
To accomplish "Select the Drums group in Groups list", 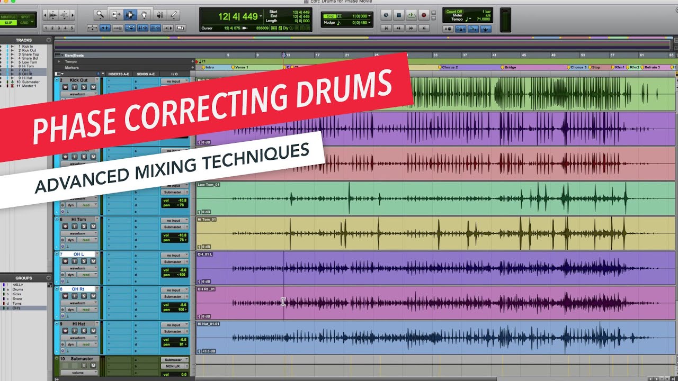I will (x=18, y=289).
